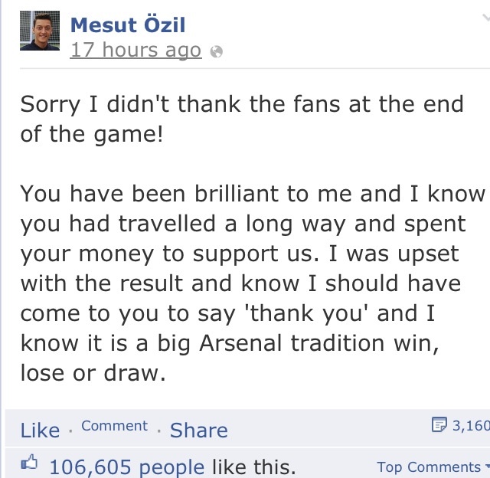Click the comment count note icon
The image size is (490, 478).
[439, 424]
